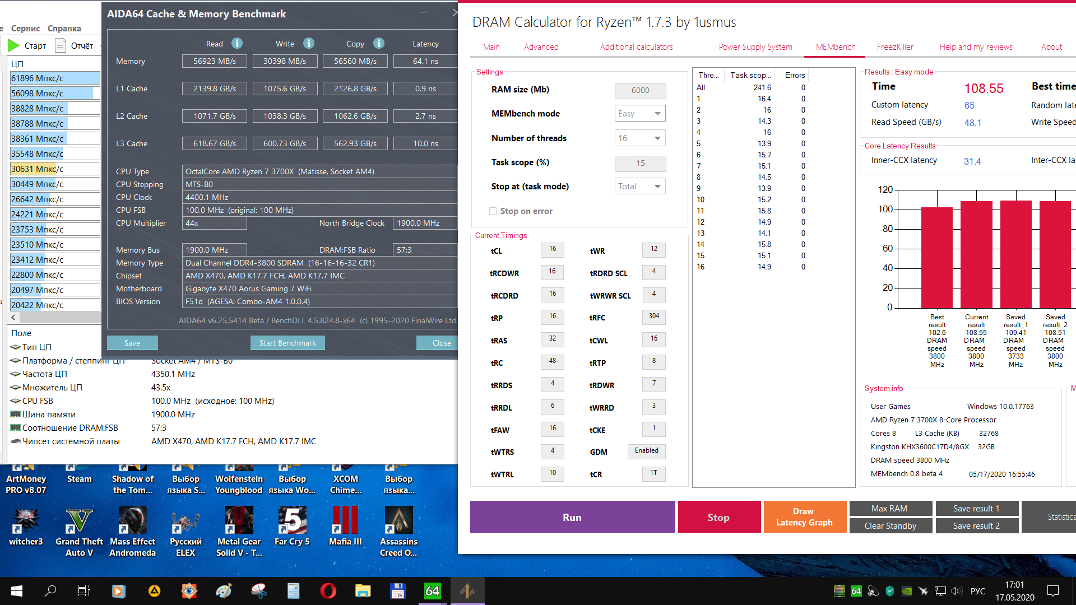This screenshot has width=1076, height=605.
Task: Open the Power Supply System tab
Action: pos(755,47)
